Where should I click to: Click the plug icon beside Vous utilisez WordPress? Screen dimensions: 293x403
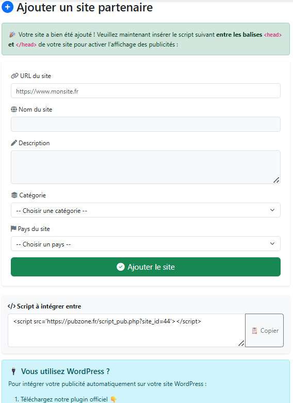click(13, 371)
